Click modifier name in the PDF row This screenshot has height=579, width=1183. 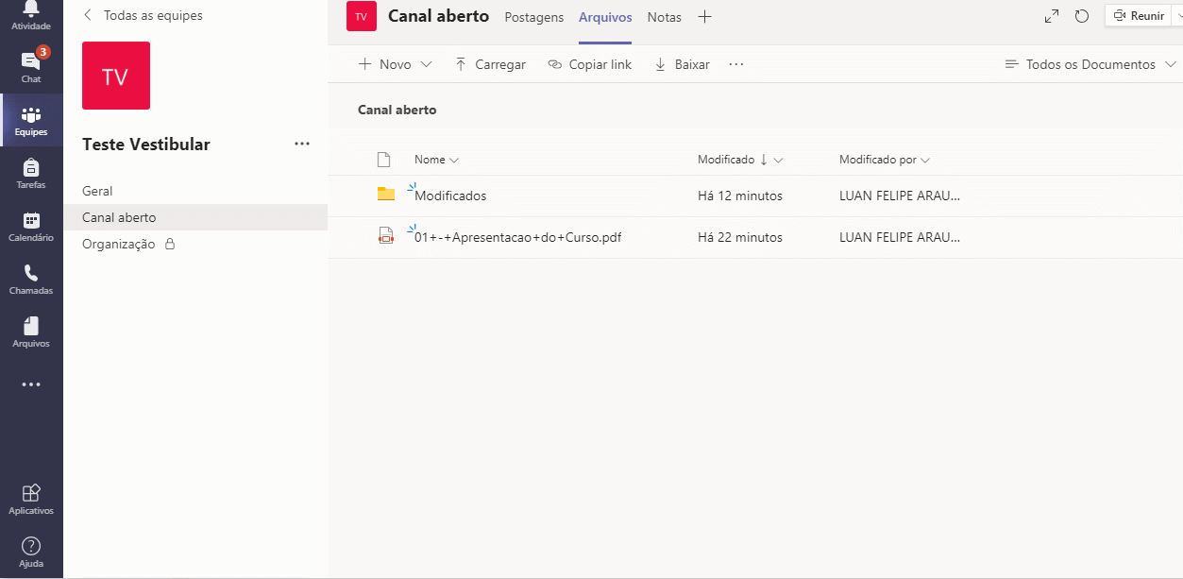(900, 237)
